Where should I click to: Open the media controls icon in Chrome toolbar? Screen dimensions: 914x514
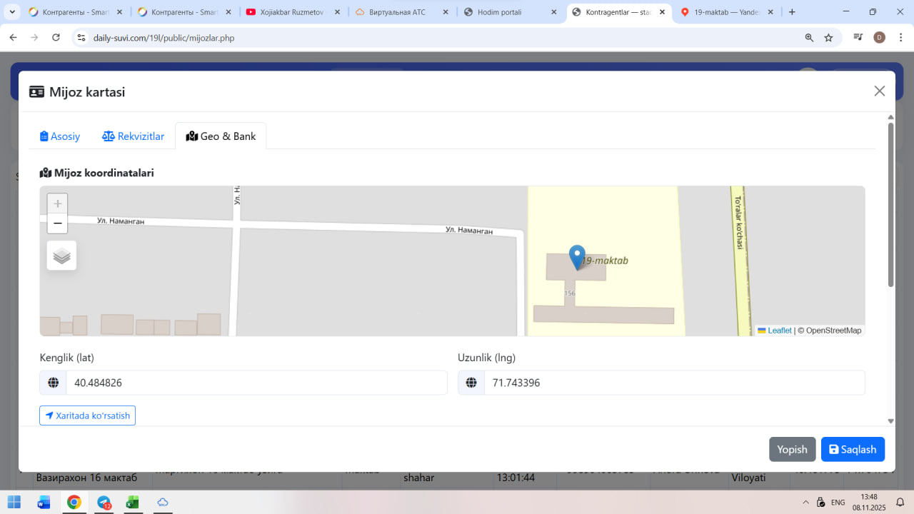[x=858, y=37]
